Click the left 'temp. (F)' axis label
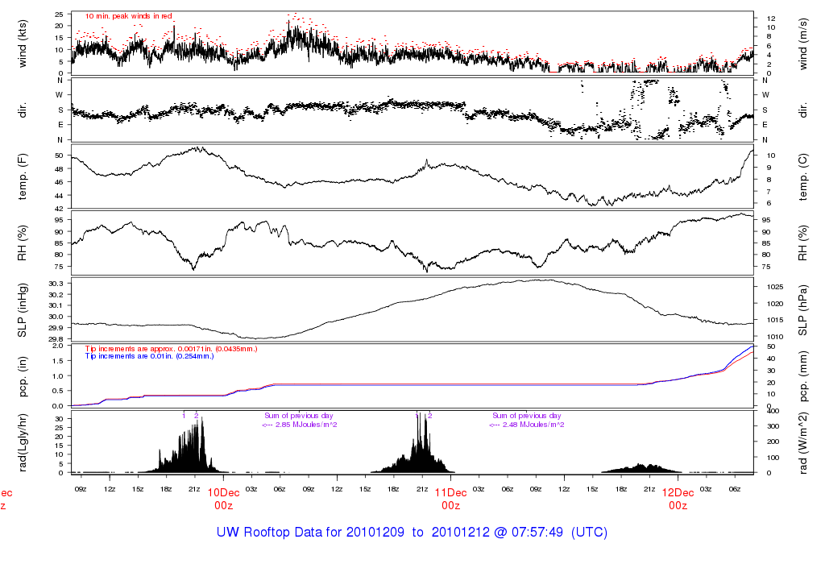The width and height of the screenshot is (825, 564). (x=22, y=176)
